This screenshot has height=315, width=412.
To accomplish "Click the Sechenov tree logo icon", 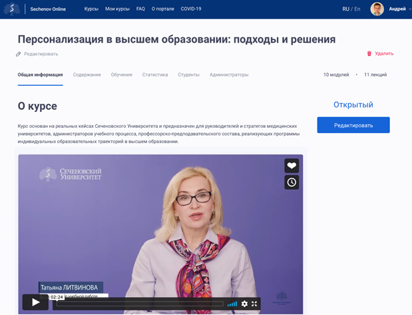I will (x=11, y=9).
